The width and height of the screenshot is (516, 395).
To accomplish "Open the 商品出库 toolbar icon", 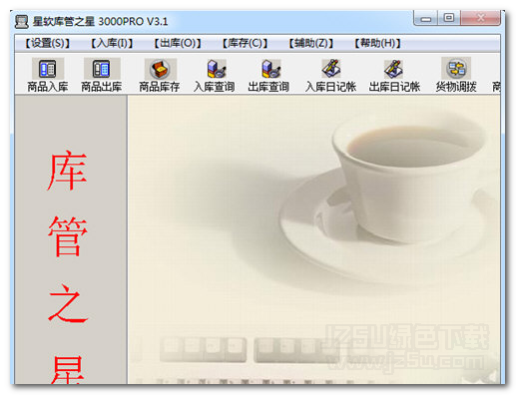I will coord(102,69).
